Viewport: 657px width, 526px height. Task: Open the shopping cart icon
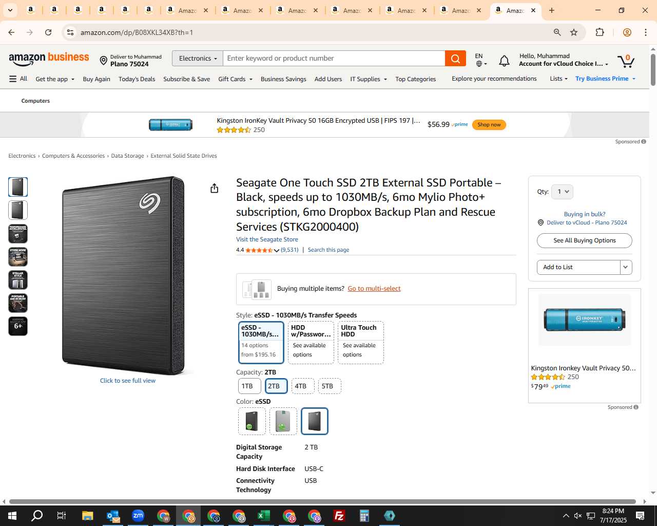click(x=626, y=61)
